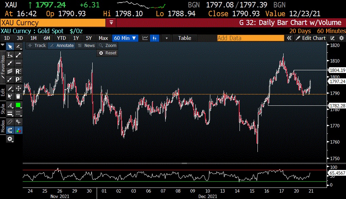Switch to line chart type icon
Image resolution: width=346 pixels, height=199 pixels.
145,38
